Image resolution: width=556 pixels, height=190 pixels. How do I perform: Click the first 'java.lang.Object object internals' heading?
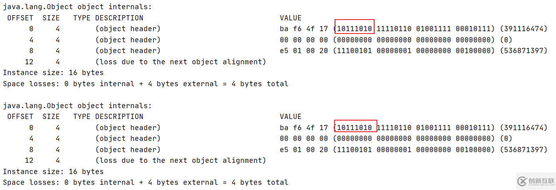tap(78, 7)
